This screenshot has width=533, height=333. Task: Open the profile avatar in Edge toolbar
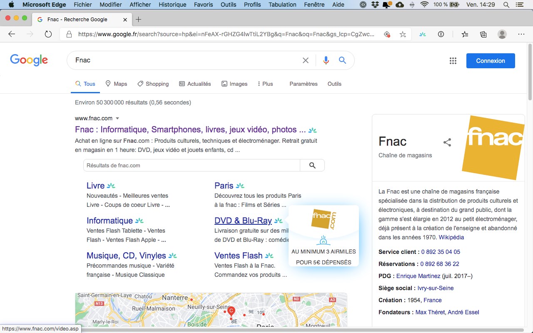point(502,35)
